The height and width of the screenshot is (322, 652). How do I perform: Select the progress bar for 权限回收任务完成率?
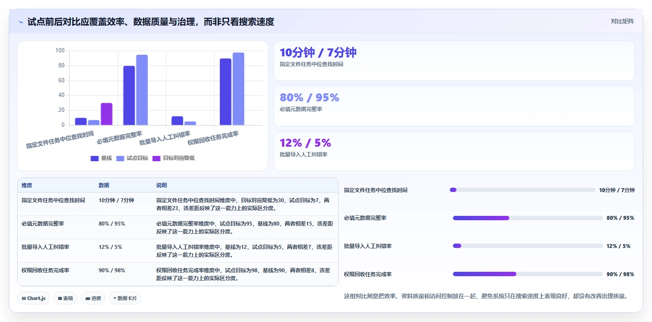[528, 274]
